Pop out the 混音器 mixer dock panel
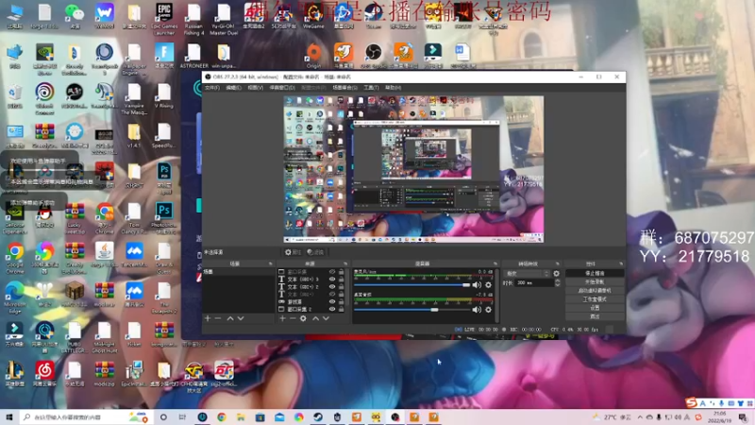The image size is (755, 425). click(495, 264)
